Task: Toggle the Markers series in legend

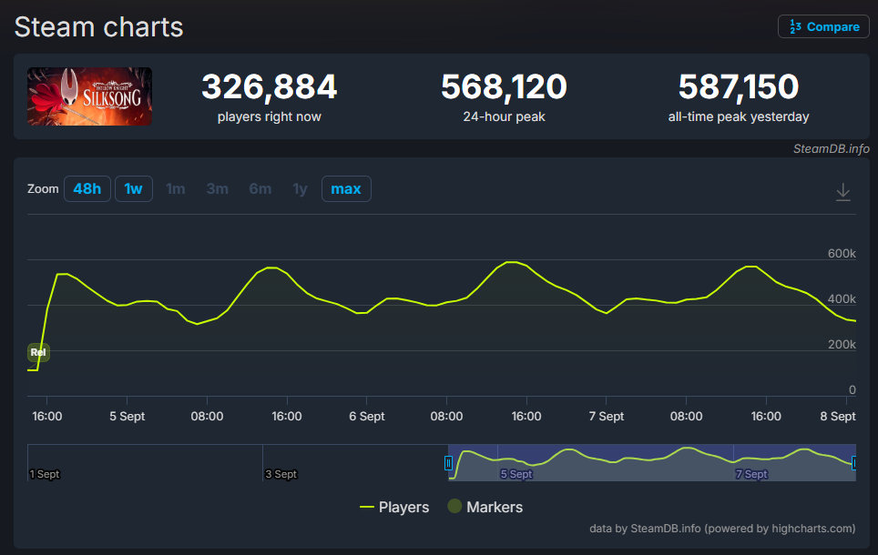Action: pyautogui.click(x=485, y=507)
